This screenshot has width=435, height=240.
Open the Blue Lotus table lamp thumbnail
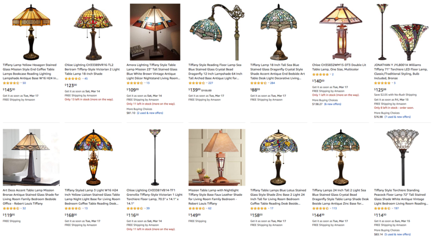(278, 157)
